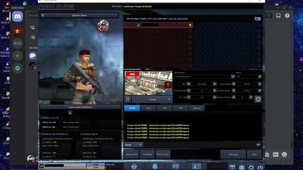Viewport: 303px width, 170px height.
Task: Switch to the Time chat tab
Action: [x=148, y=108]
